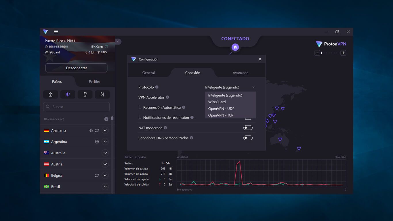Image resolution: width=393 pixels, height=221 pixels.
Task: Click the server load circle icon
Action: pyautogui.click(x=106, y=47)
